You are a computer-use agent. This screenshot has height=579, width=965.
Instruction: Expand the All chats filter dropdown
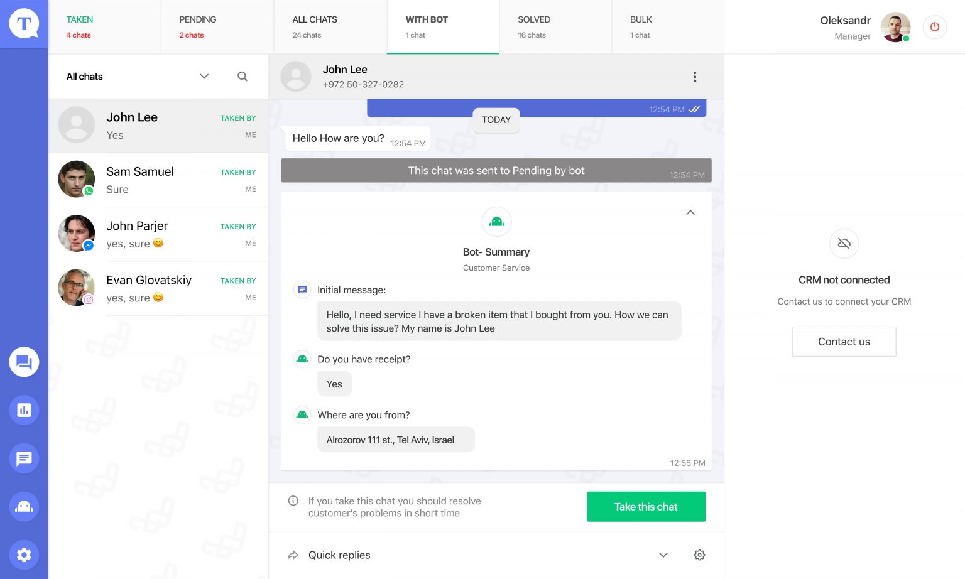[x=204, y=77]
